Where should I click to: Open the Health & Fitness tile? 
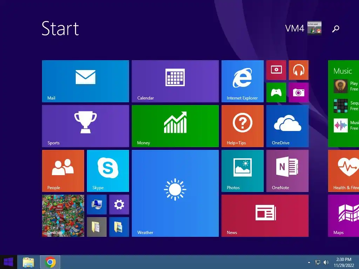point(344,171)
